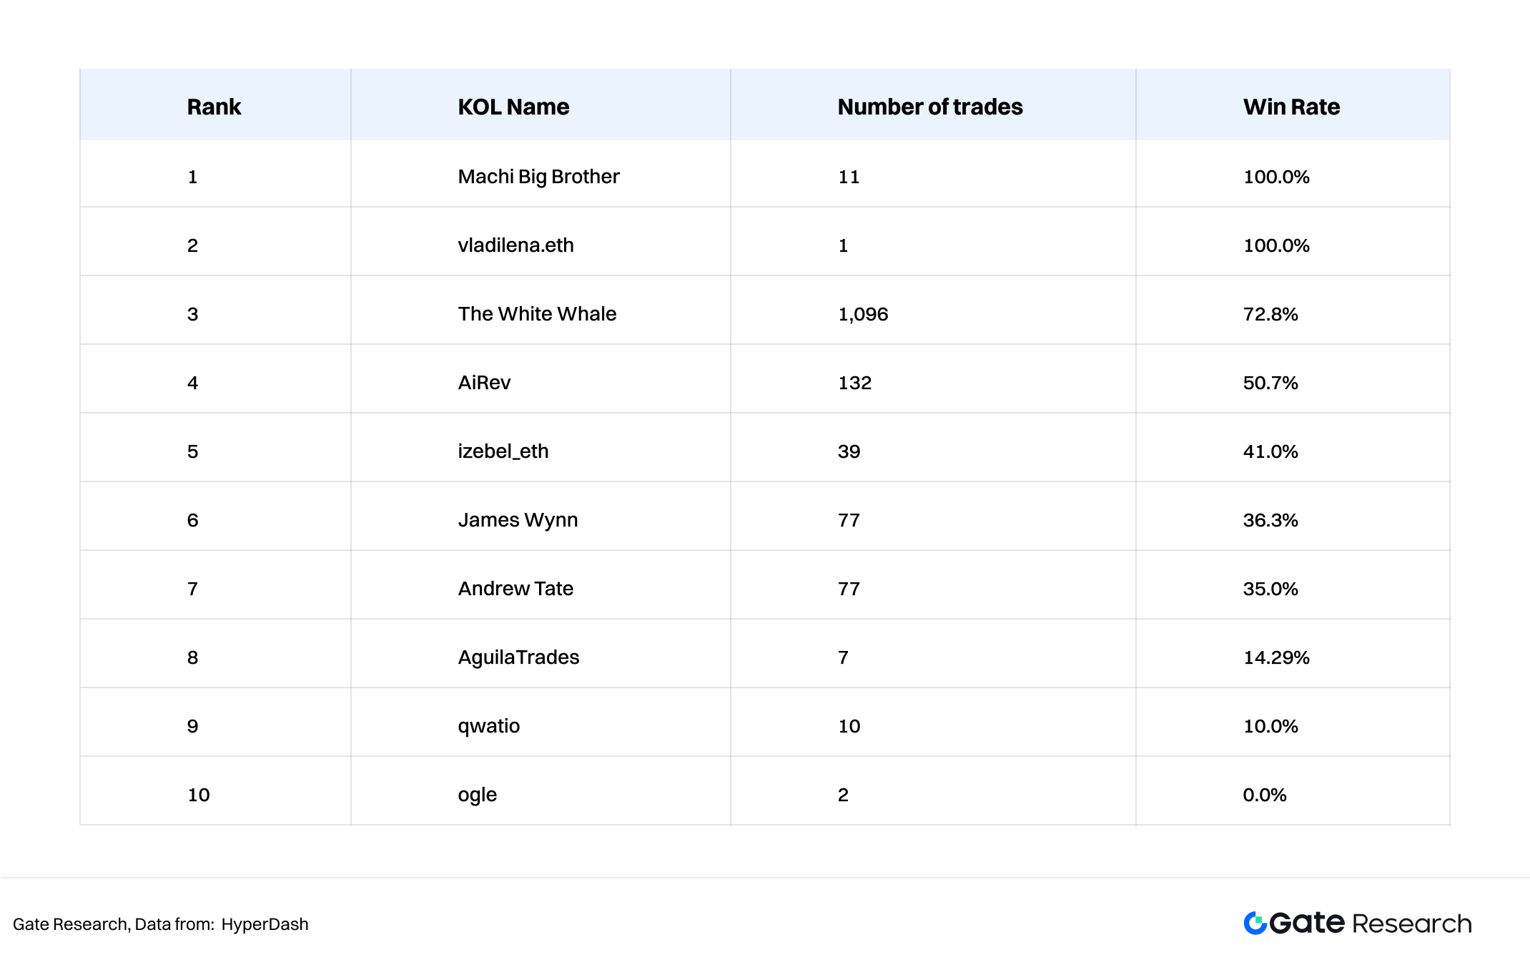Click the 1,096 trades value

click(863, 314)
